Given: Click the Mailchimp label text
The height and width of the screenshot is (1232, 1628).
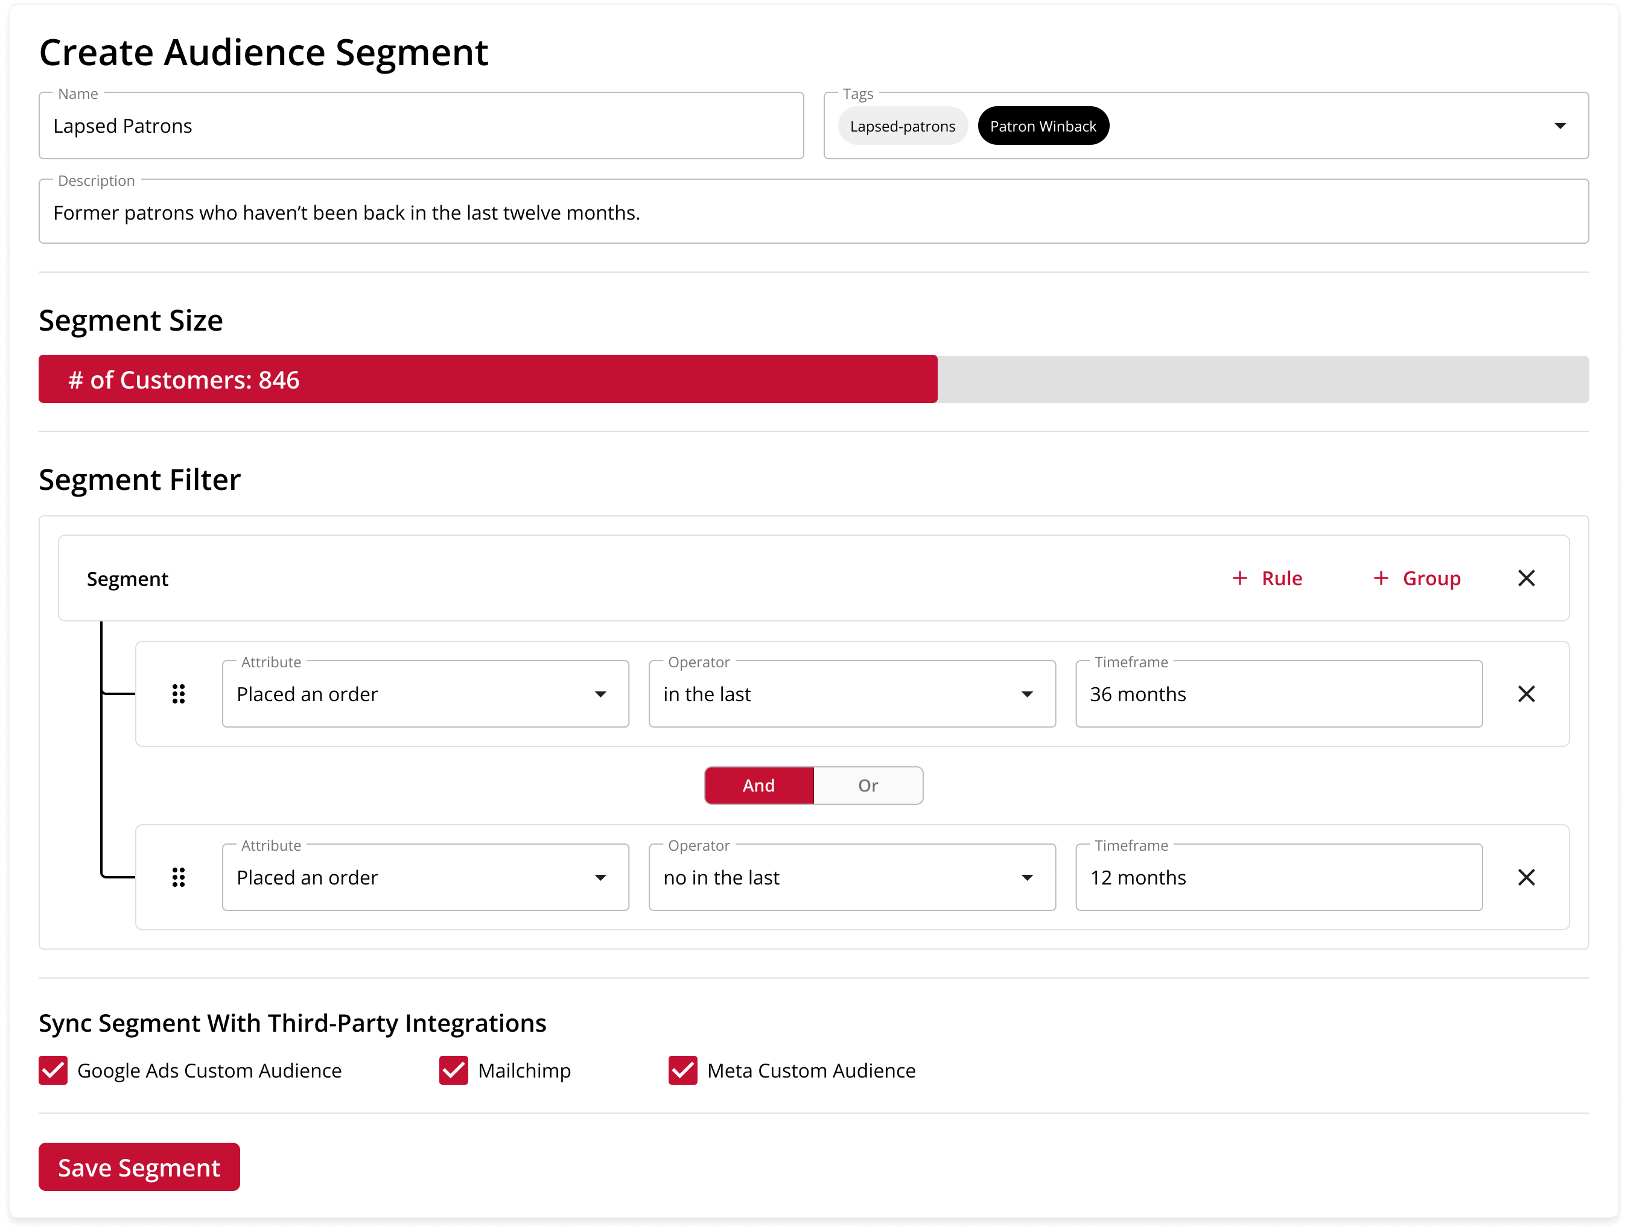Looking at the screenshot, I should (524, 1071).
